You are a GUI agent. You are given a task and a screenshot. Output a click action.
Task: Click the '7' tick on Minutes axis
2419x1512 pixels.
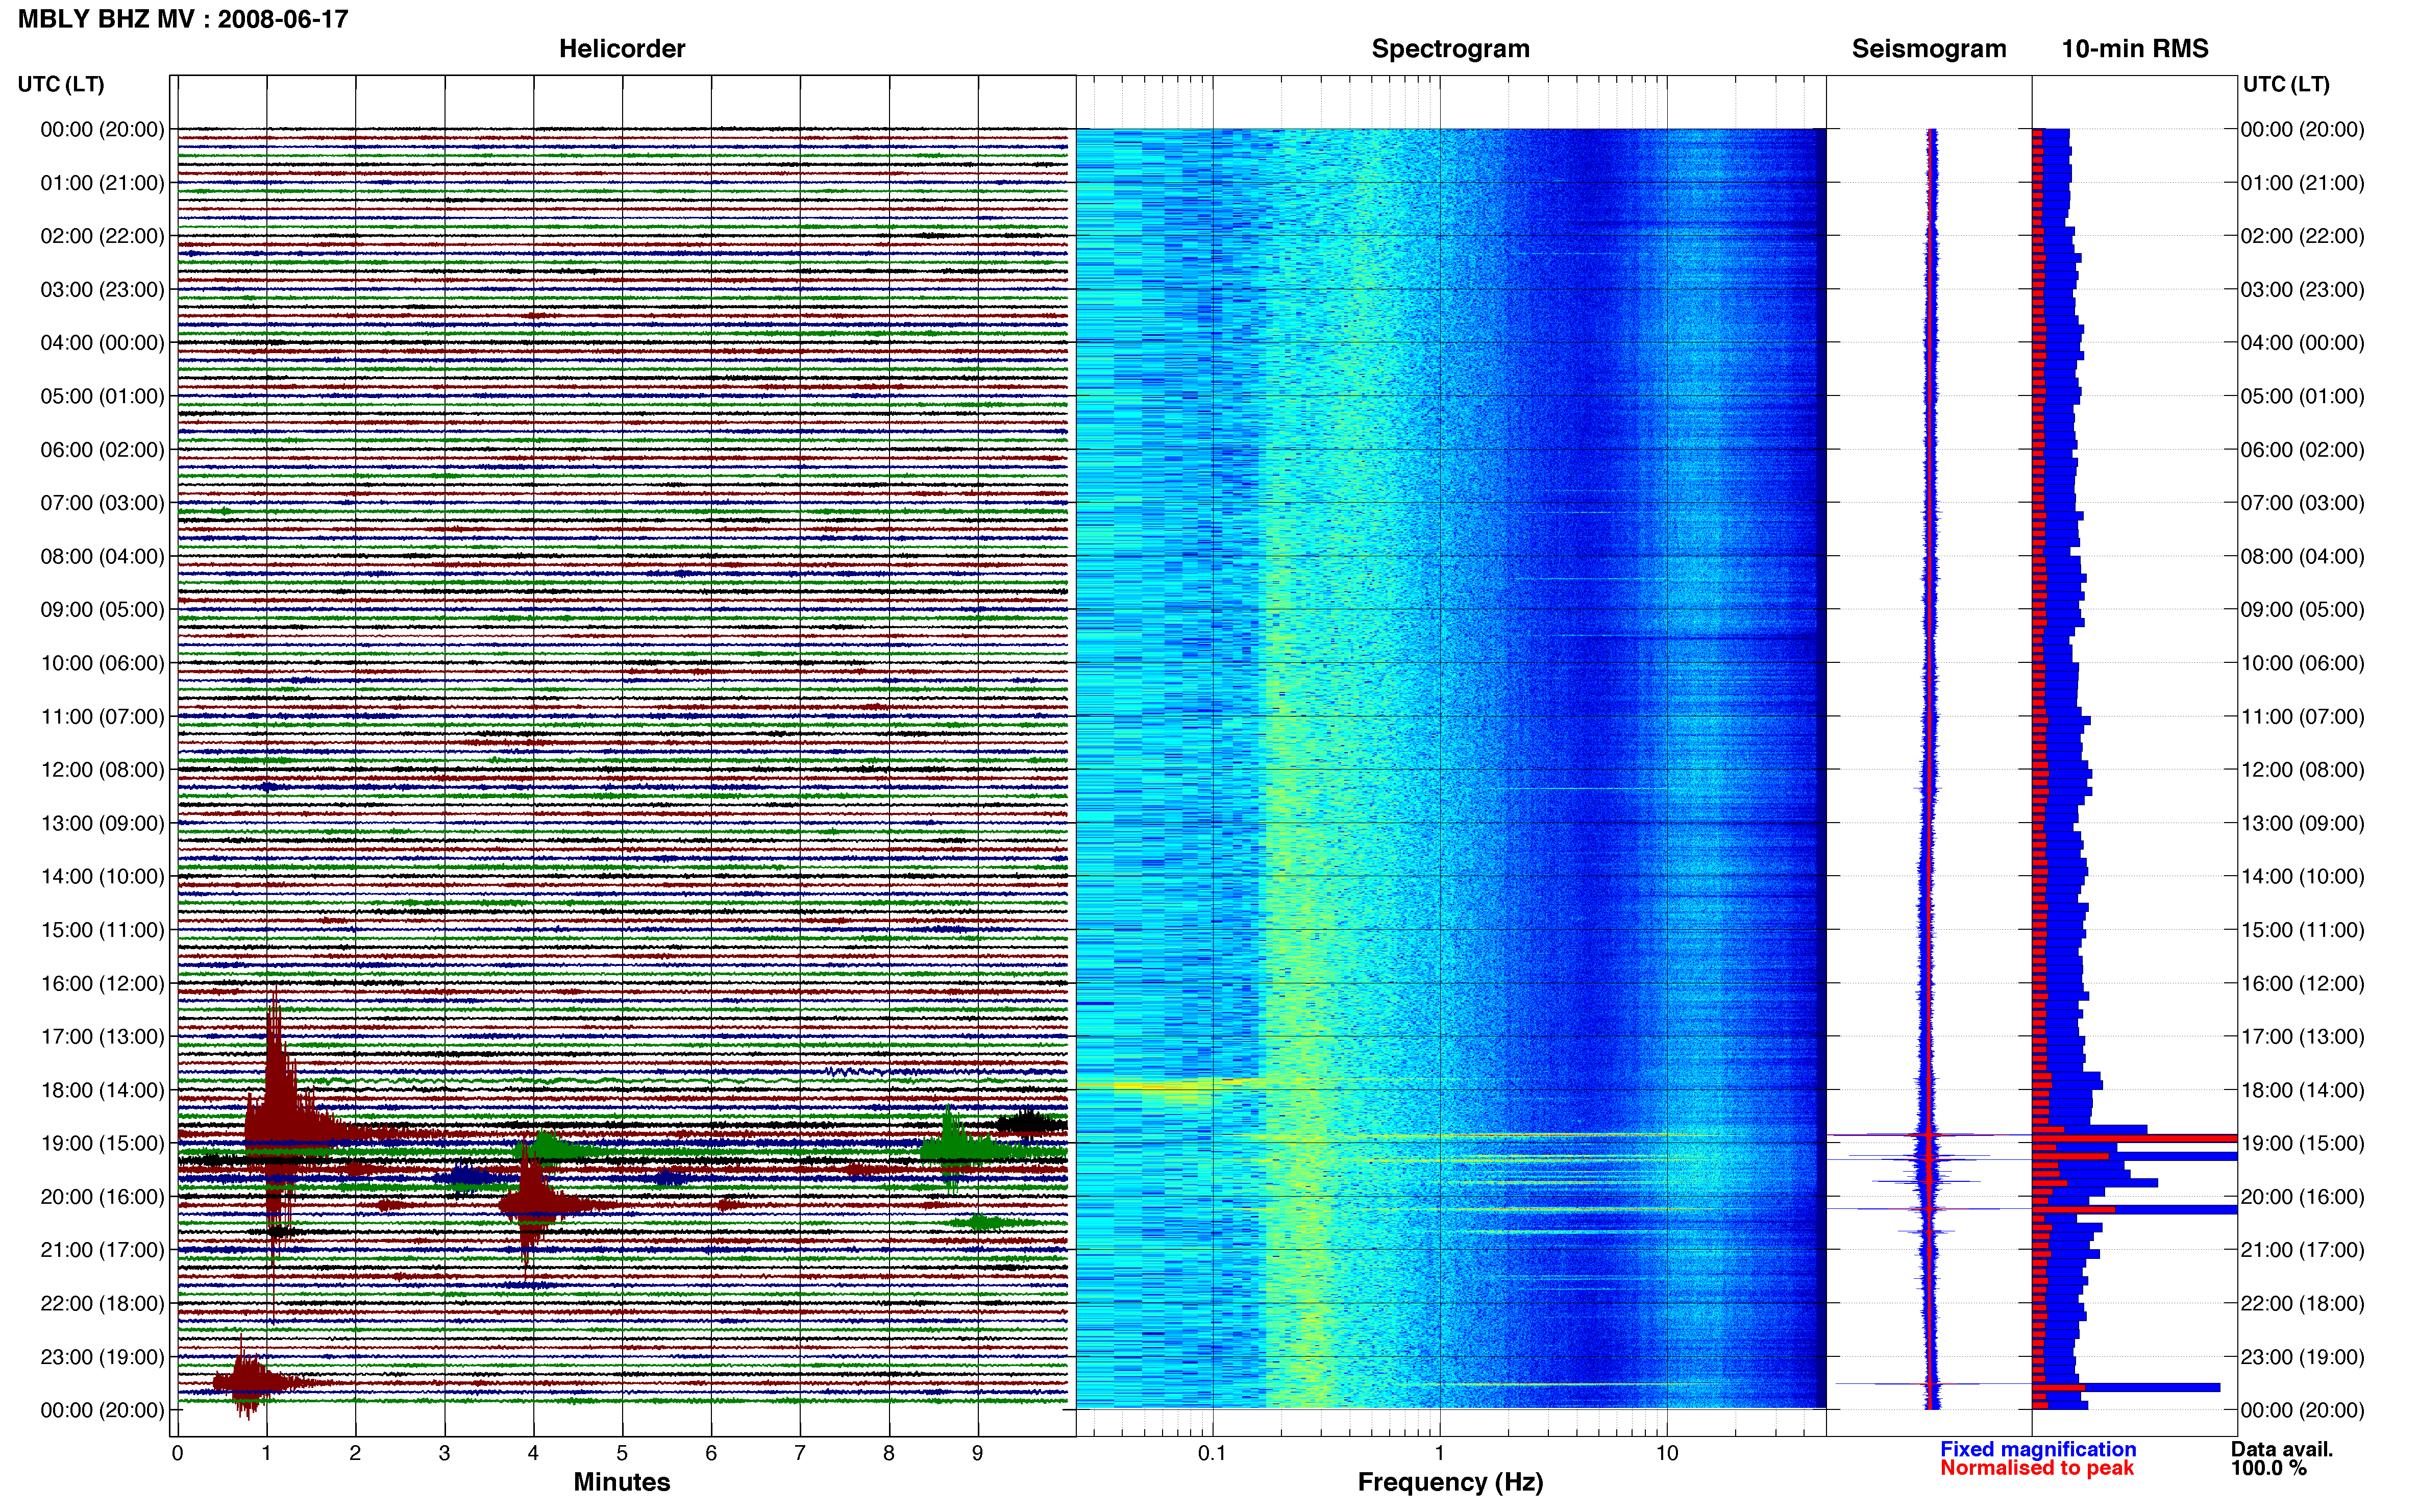tap(800, 1453)
